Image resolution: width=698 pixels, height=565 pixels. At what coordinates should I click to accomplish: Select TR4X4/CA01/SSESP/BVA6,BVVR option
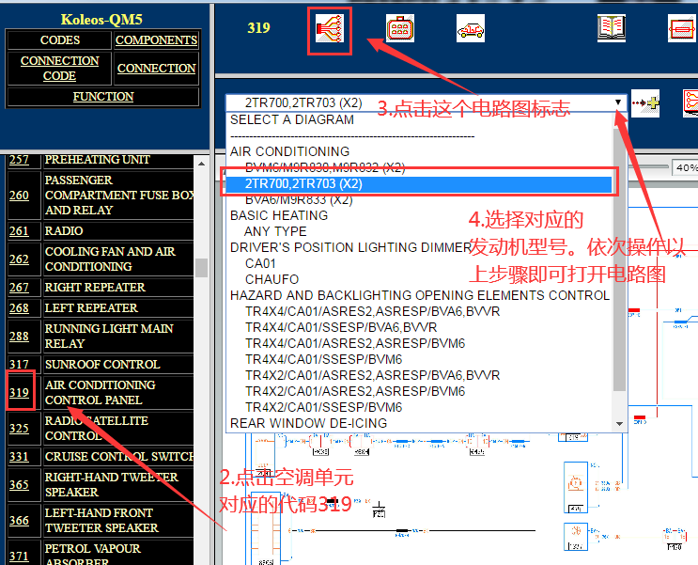[x=341, y=327]
